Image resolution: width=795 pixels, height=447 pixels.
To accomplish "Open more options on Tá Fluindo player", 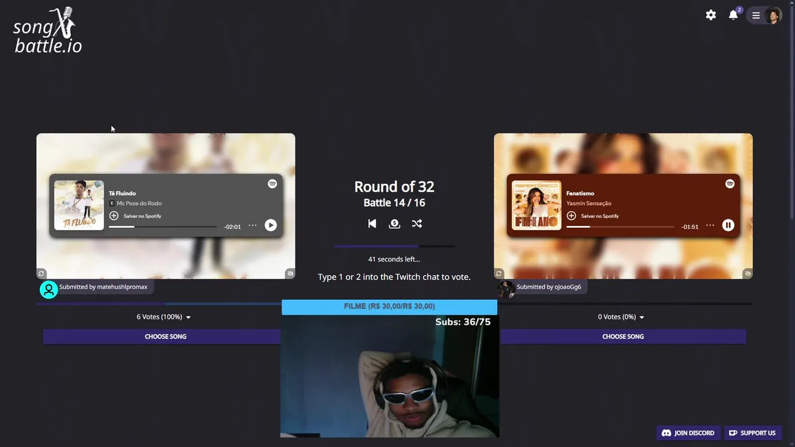I will point(253,225).
